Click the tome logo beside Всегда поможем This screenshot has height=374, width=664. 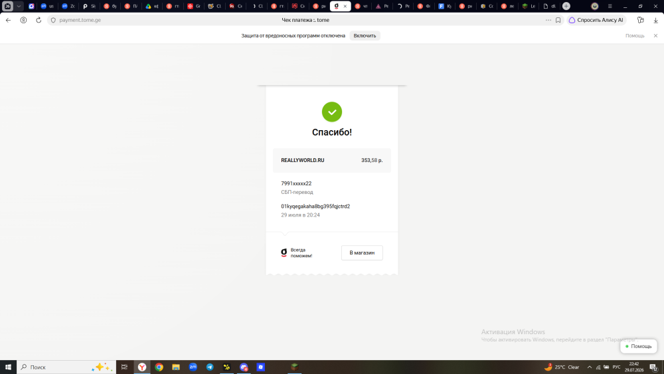coord(284,252)
